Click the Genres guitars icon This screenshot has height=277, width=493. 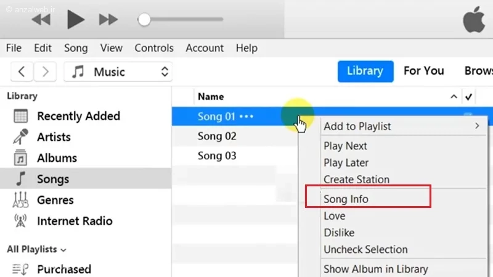(20, 199)
